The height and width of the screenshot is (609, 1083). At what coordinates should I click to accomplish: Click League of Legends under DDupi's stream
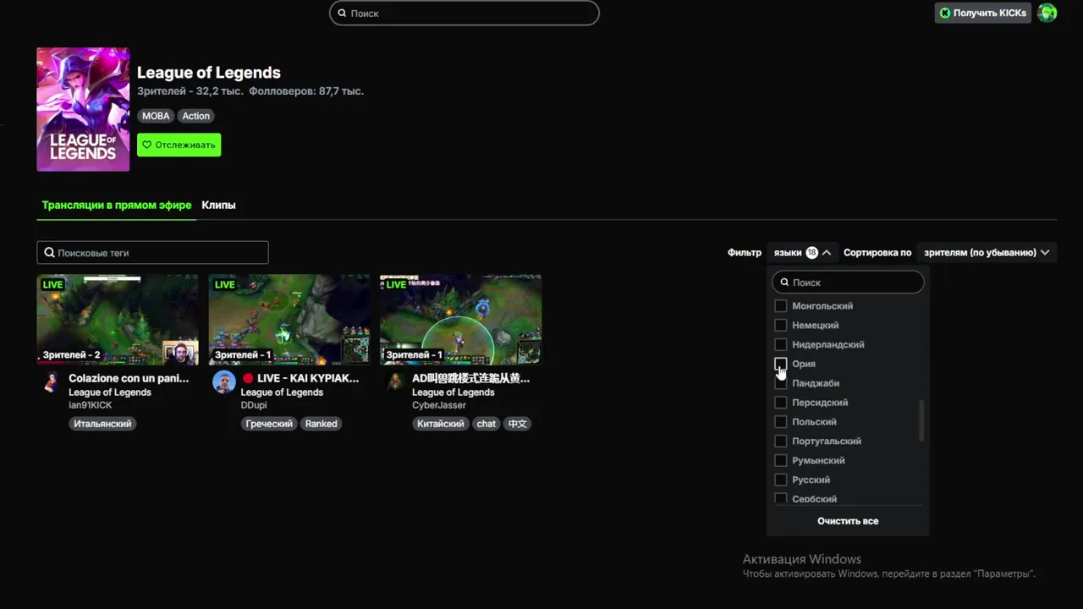(282, 392)
